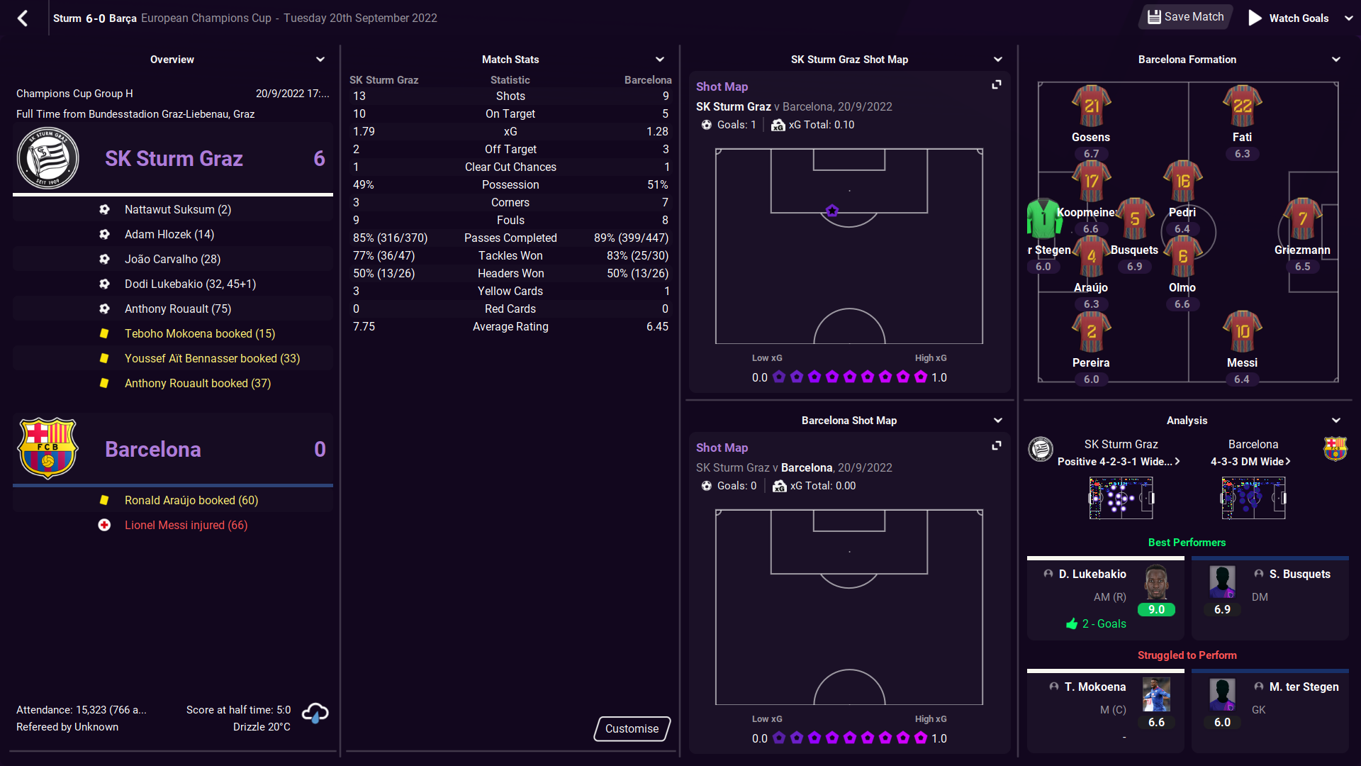Image resolution: width=1361 pixels, height=766 pixels.
Task: Click Sturm Graz crest in Analysis panel
Action: pyautogui.click(x=1041, y=449)
